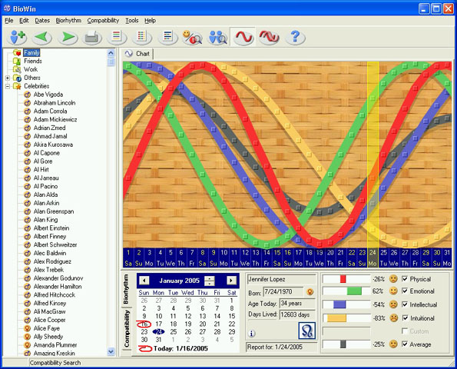Screen dimensions: 457x369
Task: Select January 31 in calendar
Action: pyautogui.click(x=158, y=340)
